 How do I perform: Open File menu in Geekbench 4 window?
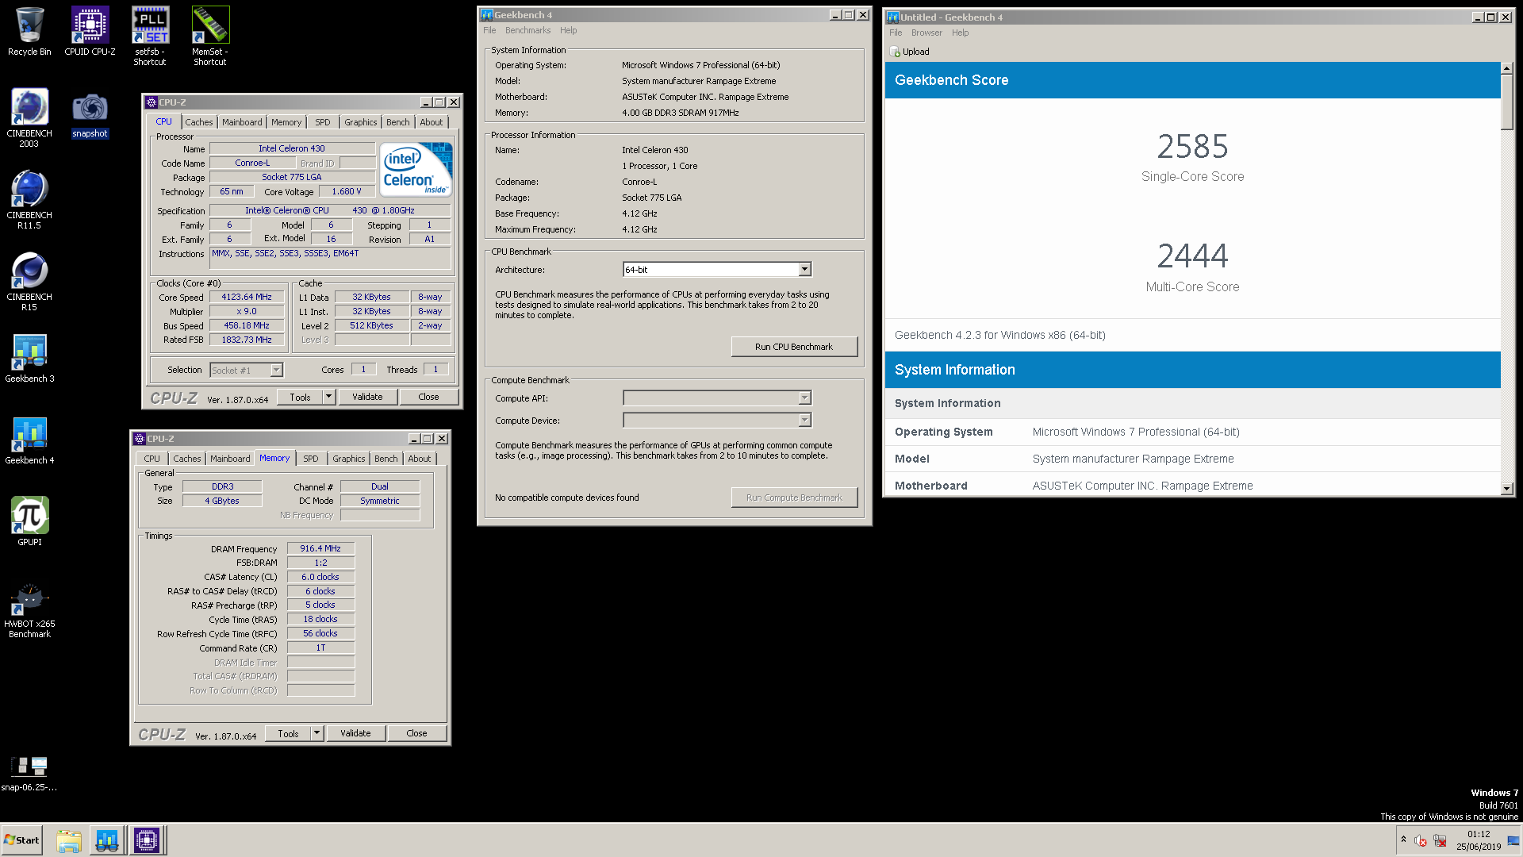click(x=489, y=30)
